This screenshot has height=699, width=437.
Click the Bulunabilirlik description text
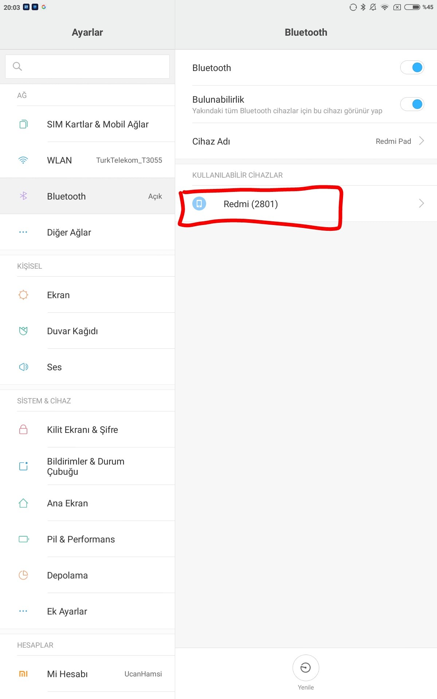[x=287, y=111]
